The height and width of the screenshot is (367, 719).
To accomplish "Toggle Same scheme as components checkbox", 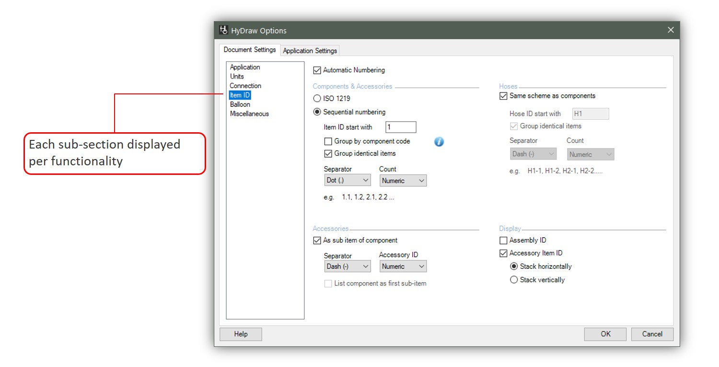I will (503, 96).
